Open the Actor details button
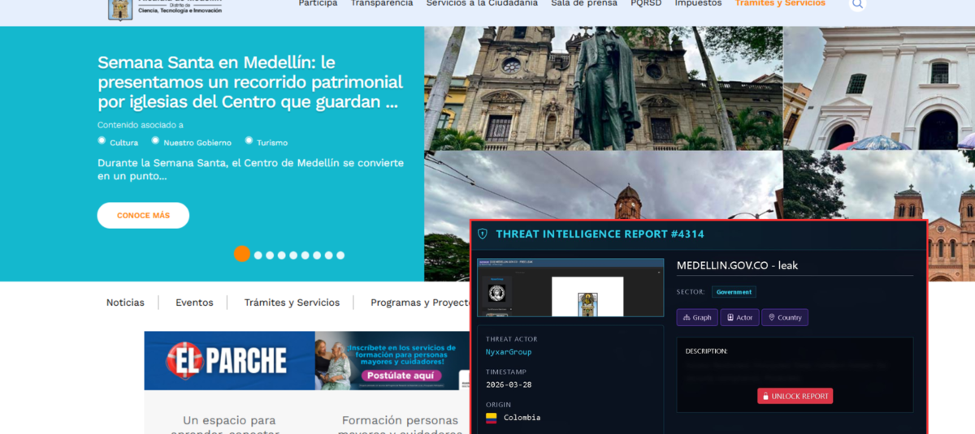 pos(739,317)
